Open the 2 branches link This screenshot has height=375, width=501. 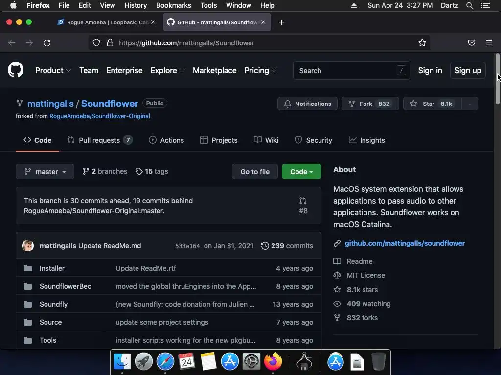[x=105, y=171]
